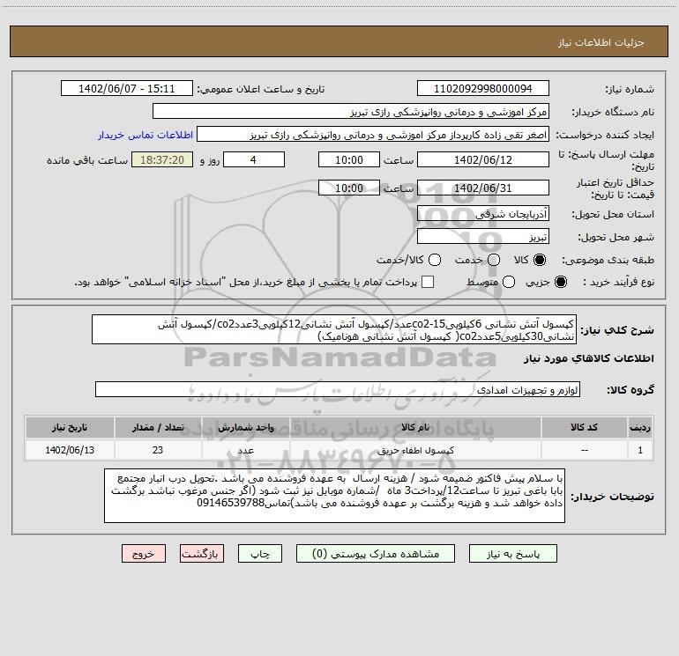Click the ردیف column header
The height and width of the screenshot is (656, 679).
[640, 428]
